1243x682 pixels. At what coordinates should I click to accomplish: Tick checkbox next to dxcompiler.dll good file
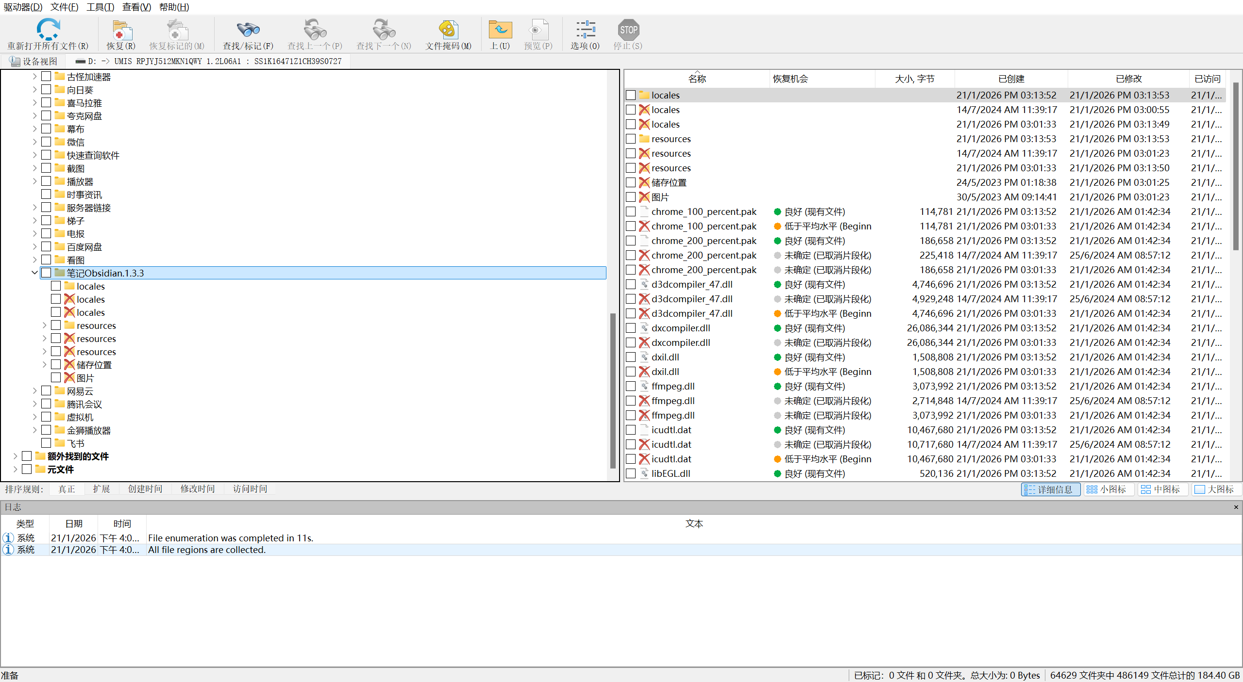pos(630,328)
